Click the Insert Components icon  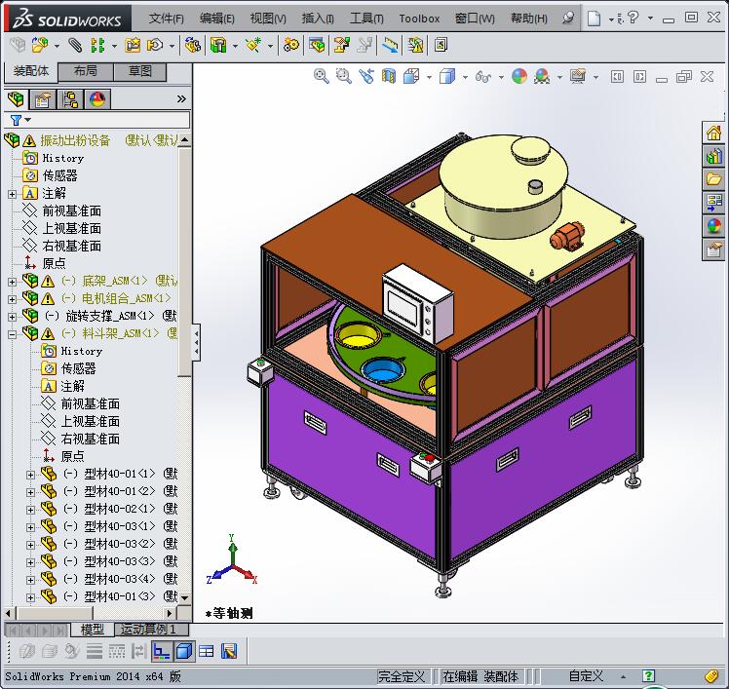[40, 45]
